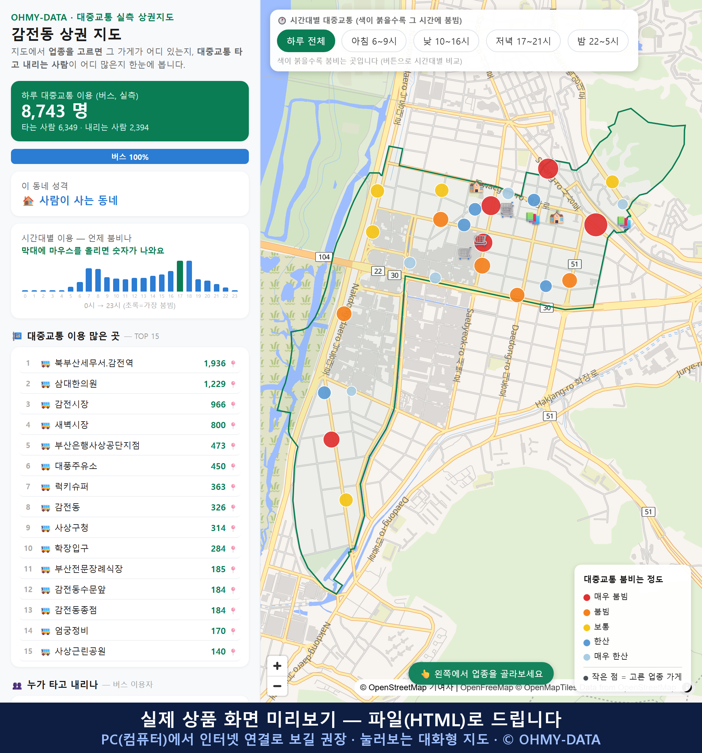
Task: Select the 감전동 row in the list
Action: click(x=130, y=507)
